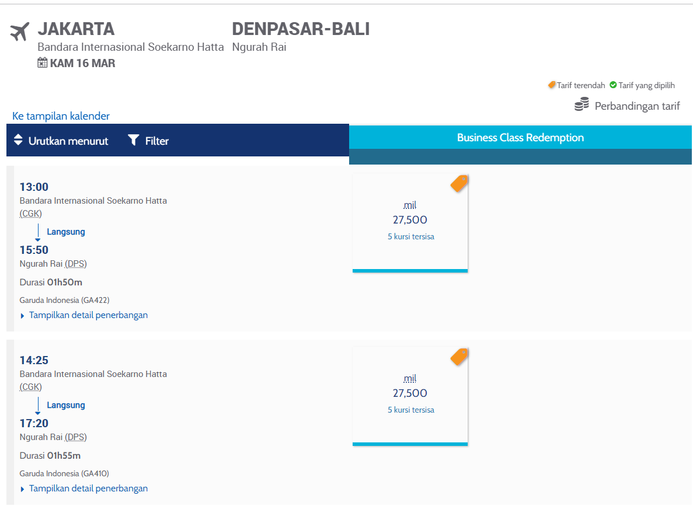Screen dimensions: 693x506
Task: Click the orange tag icon on the GA422 fare card
Action: 459,183
